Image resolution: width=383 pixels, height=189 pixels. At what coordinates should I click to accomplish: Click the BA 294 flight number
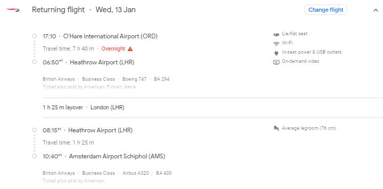tap(162, 79)
